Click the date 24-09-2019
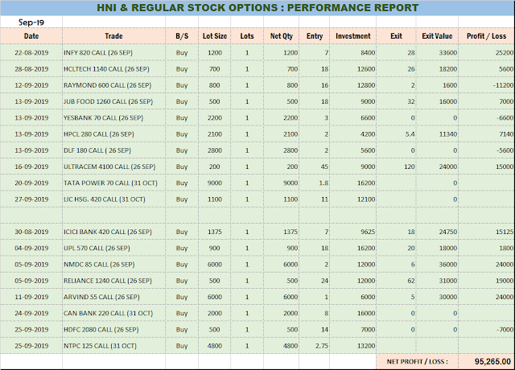This screenshot has width=515, height=370. [x=31, y=313]
